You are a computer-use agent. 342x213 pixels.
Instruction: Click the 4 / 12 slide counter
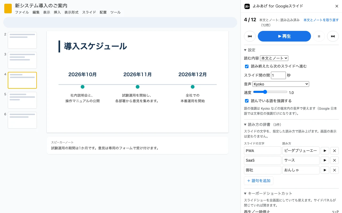click(x=250, y=20)
